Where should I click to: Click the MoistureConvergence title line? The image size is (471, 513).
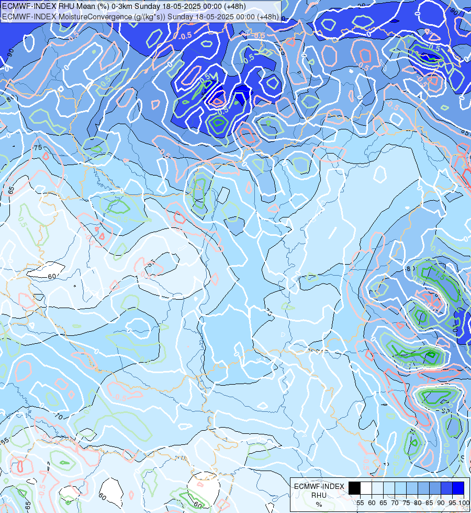click(x=141, y=17)
